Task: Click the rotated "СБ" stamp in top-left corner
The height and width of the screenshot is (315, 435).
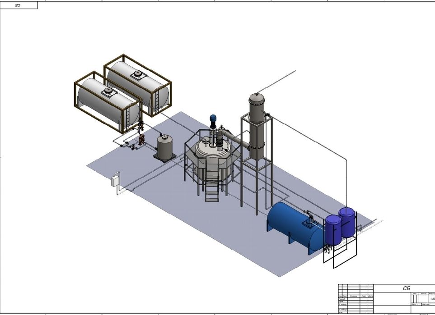Action: (x=18, y=5)
